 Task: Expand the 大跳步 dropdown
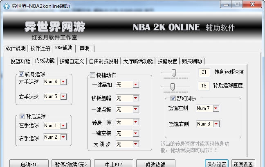[x=136, y=144]
